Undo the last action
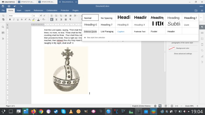This screenshot has width=205, height=115. pyautogui.click(x=15, y=6)
